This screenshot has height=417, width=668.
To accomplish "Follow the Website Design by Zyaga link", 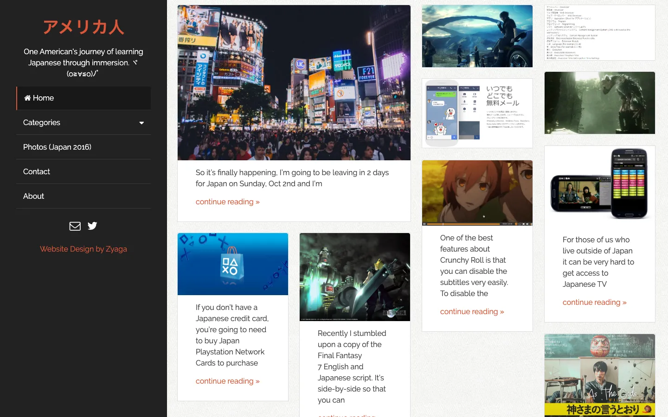I will point(83,249).
